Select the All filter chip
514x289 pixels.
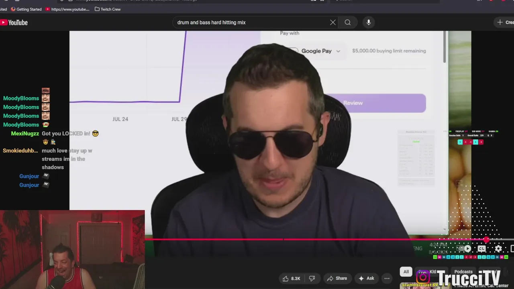(x=406, y=272)
